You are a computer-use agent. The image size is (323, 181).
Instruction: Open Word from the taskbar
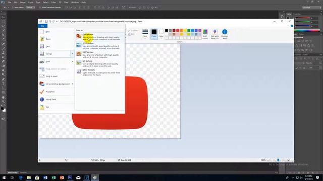[45, 177]
